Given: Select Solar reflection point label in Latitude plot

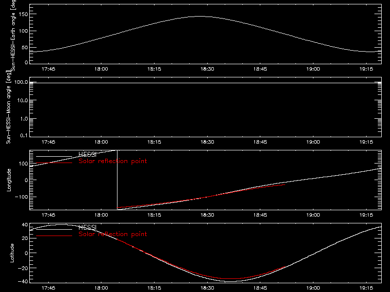Looking at the screenshot, I should tap(113, 234).
